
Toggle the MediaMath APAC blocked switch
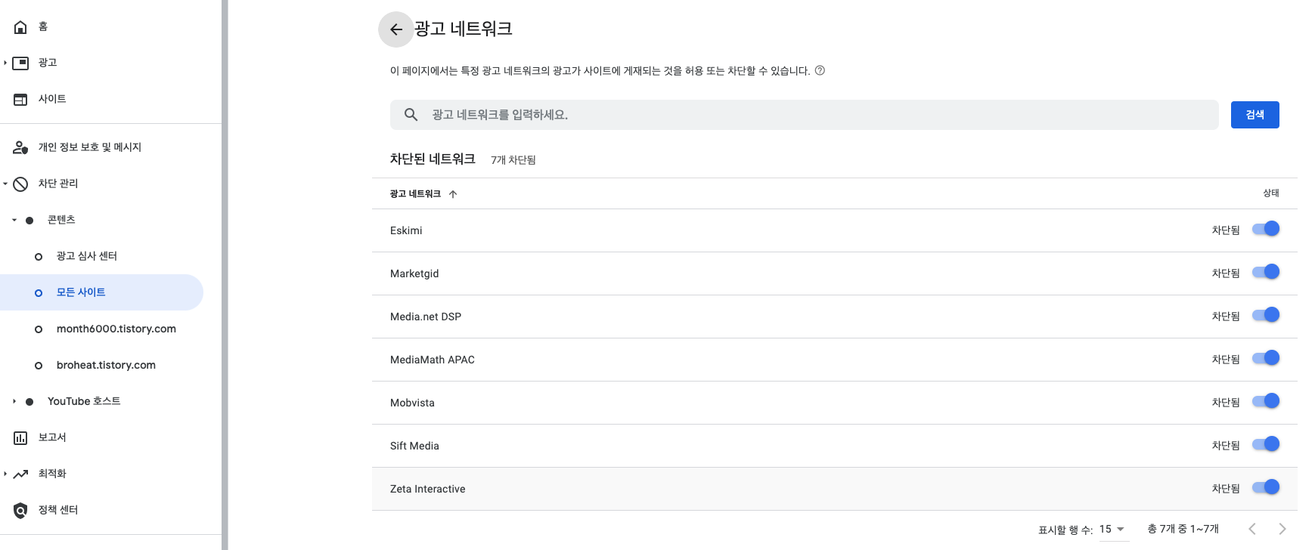coord(1265,358)
